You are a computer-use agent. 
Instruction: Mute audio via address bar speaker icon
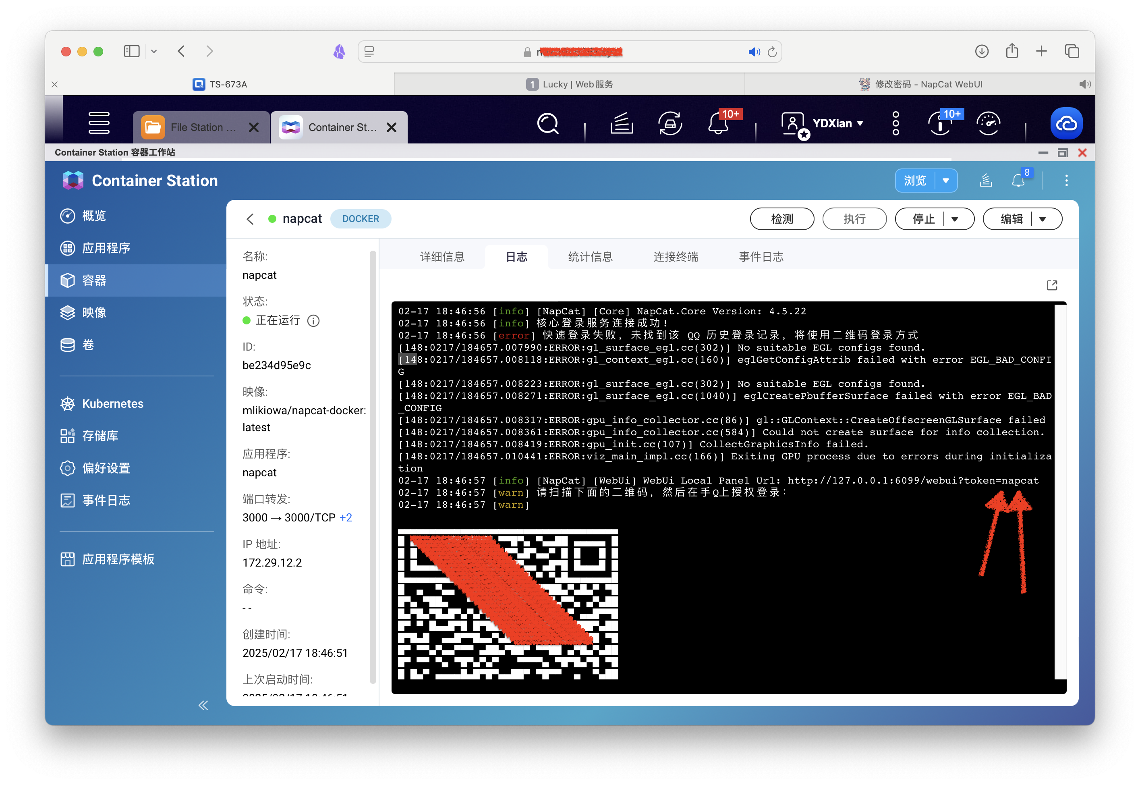coord(754,52)
